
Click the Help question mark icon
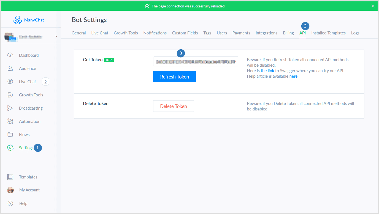click(10, 203)
